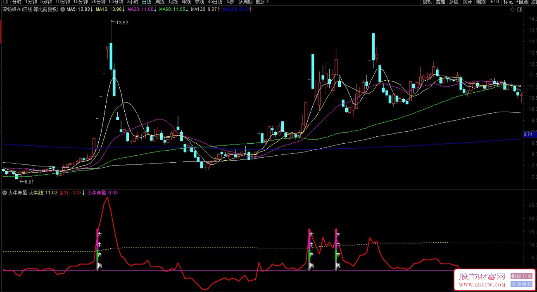Screen dimensions: 537x292
Task: Click the MA5: 10.83 label
Action: [78, 9]
